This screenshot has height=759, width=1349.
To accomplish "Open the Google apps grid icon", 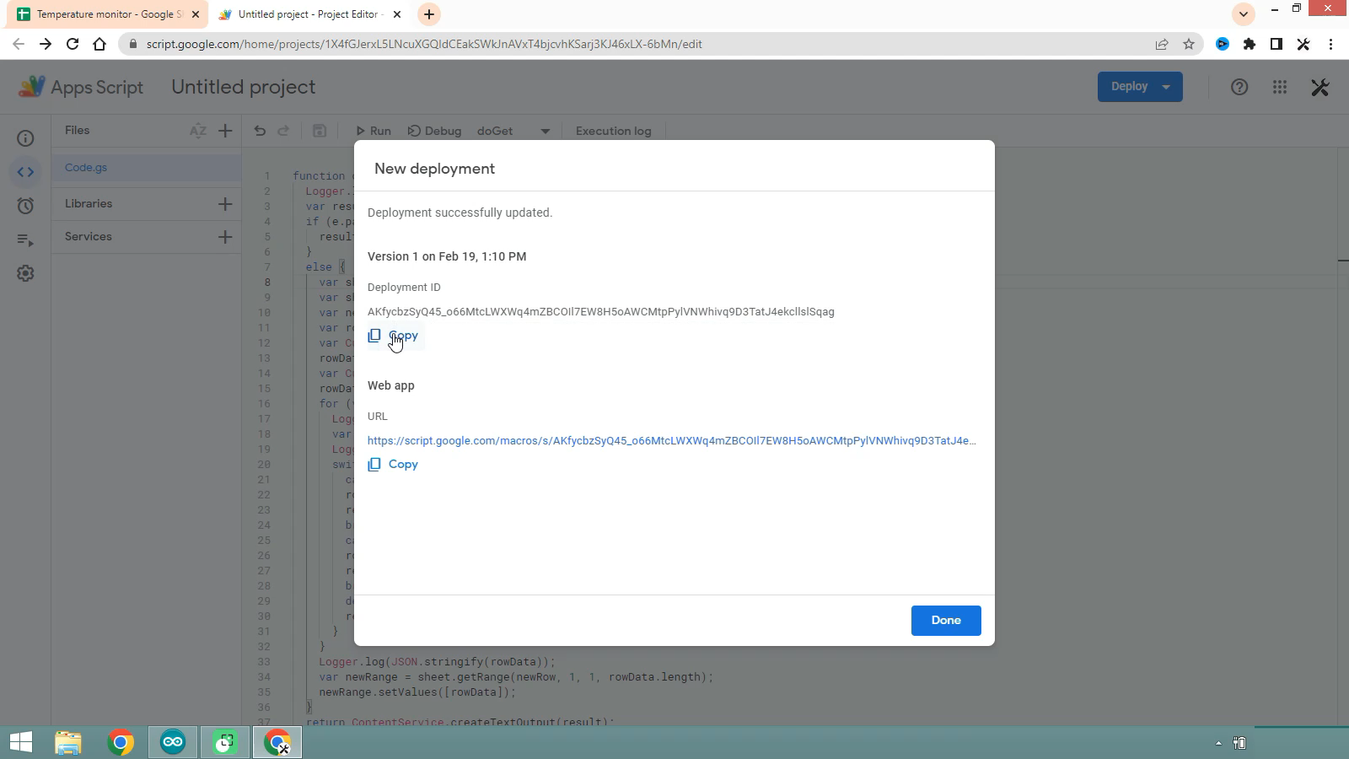I will click(1280, 87).
